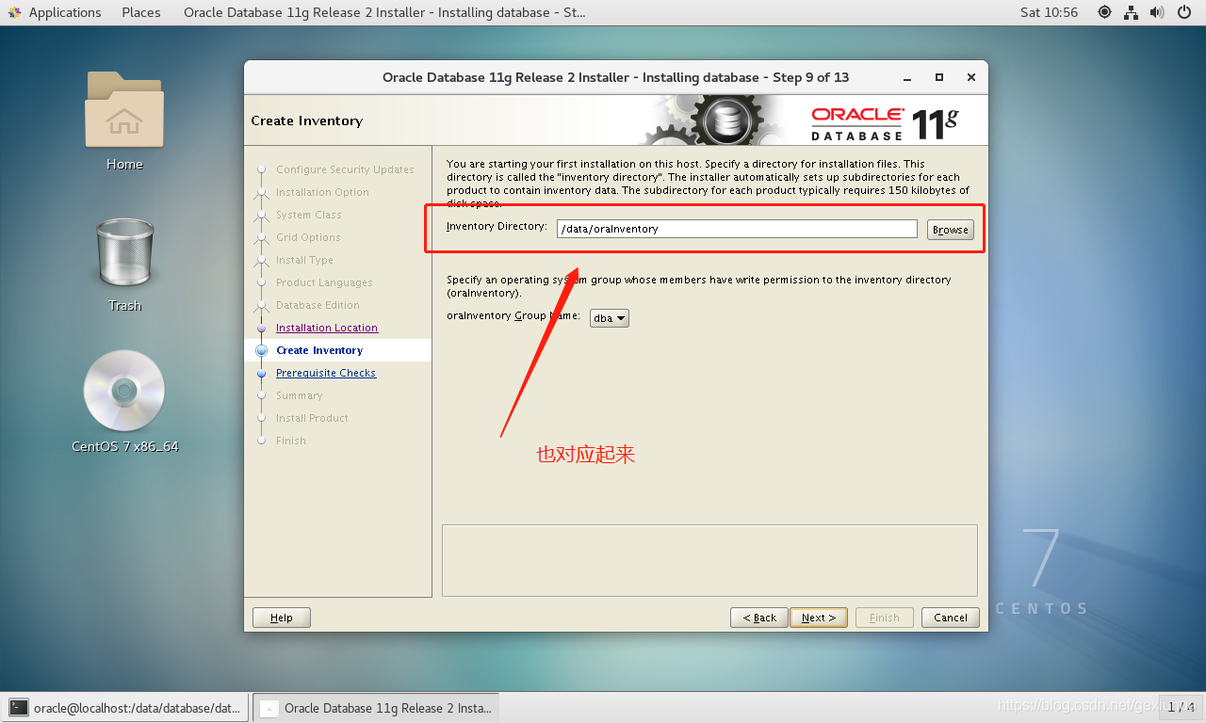Maximize the Oracle installer window
This screenshot has height=723, width=1206.
939,77
